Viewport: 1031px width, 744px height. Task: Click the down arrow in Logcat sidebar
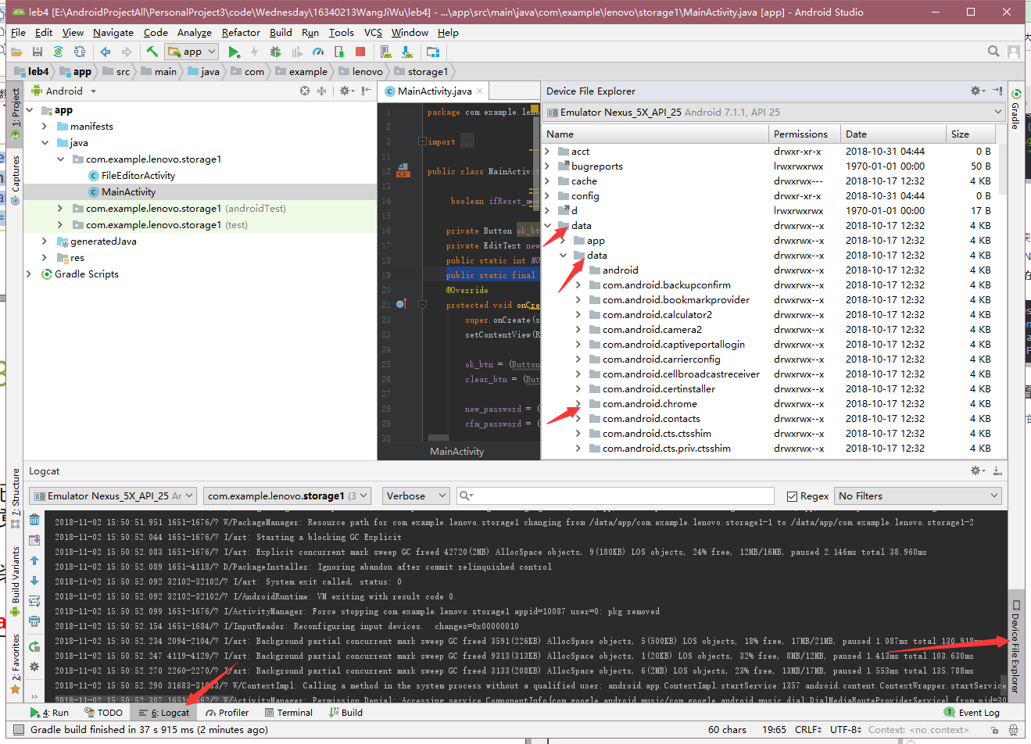(x=34, y=581)
